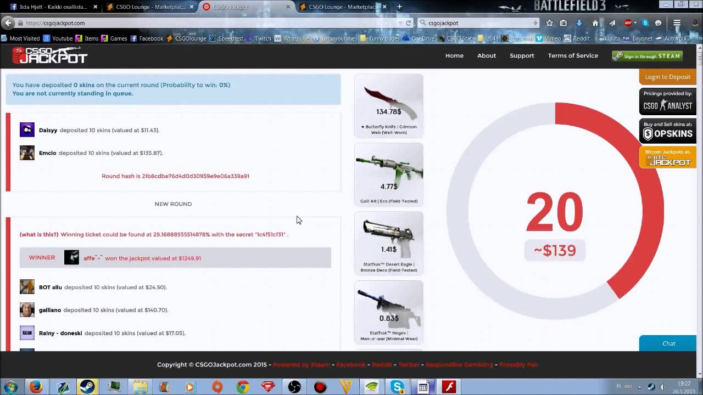
Task: Click the Windows Start button
Action: (x=10, y=387)
